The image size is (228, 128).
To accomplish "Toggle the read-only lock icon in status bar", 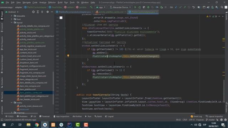I will [217, 120].
